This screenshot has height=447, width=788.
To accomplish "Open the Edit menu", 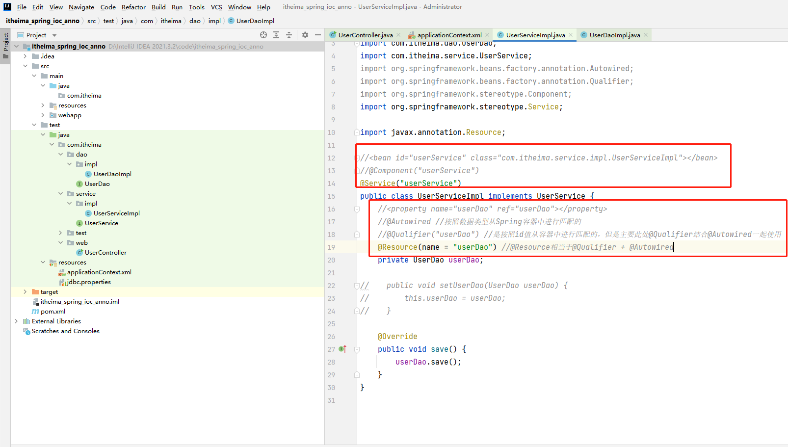I will pyautogui.click(x=38, y=7).
